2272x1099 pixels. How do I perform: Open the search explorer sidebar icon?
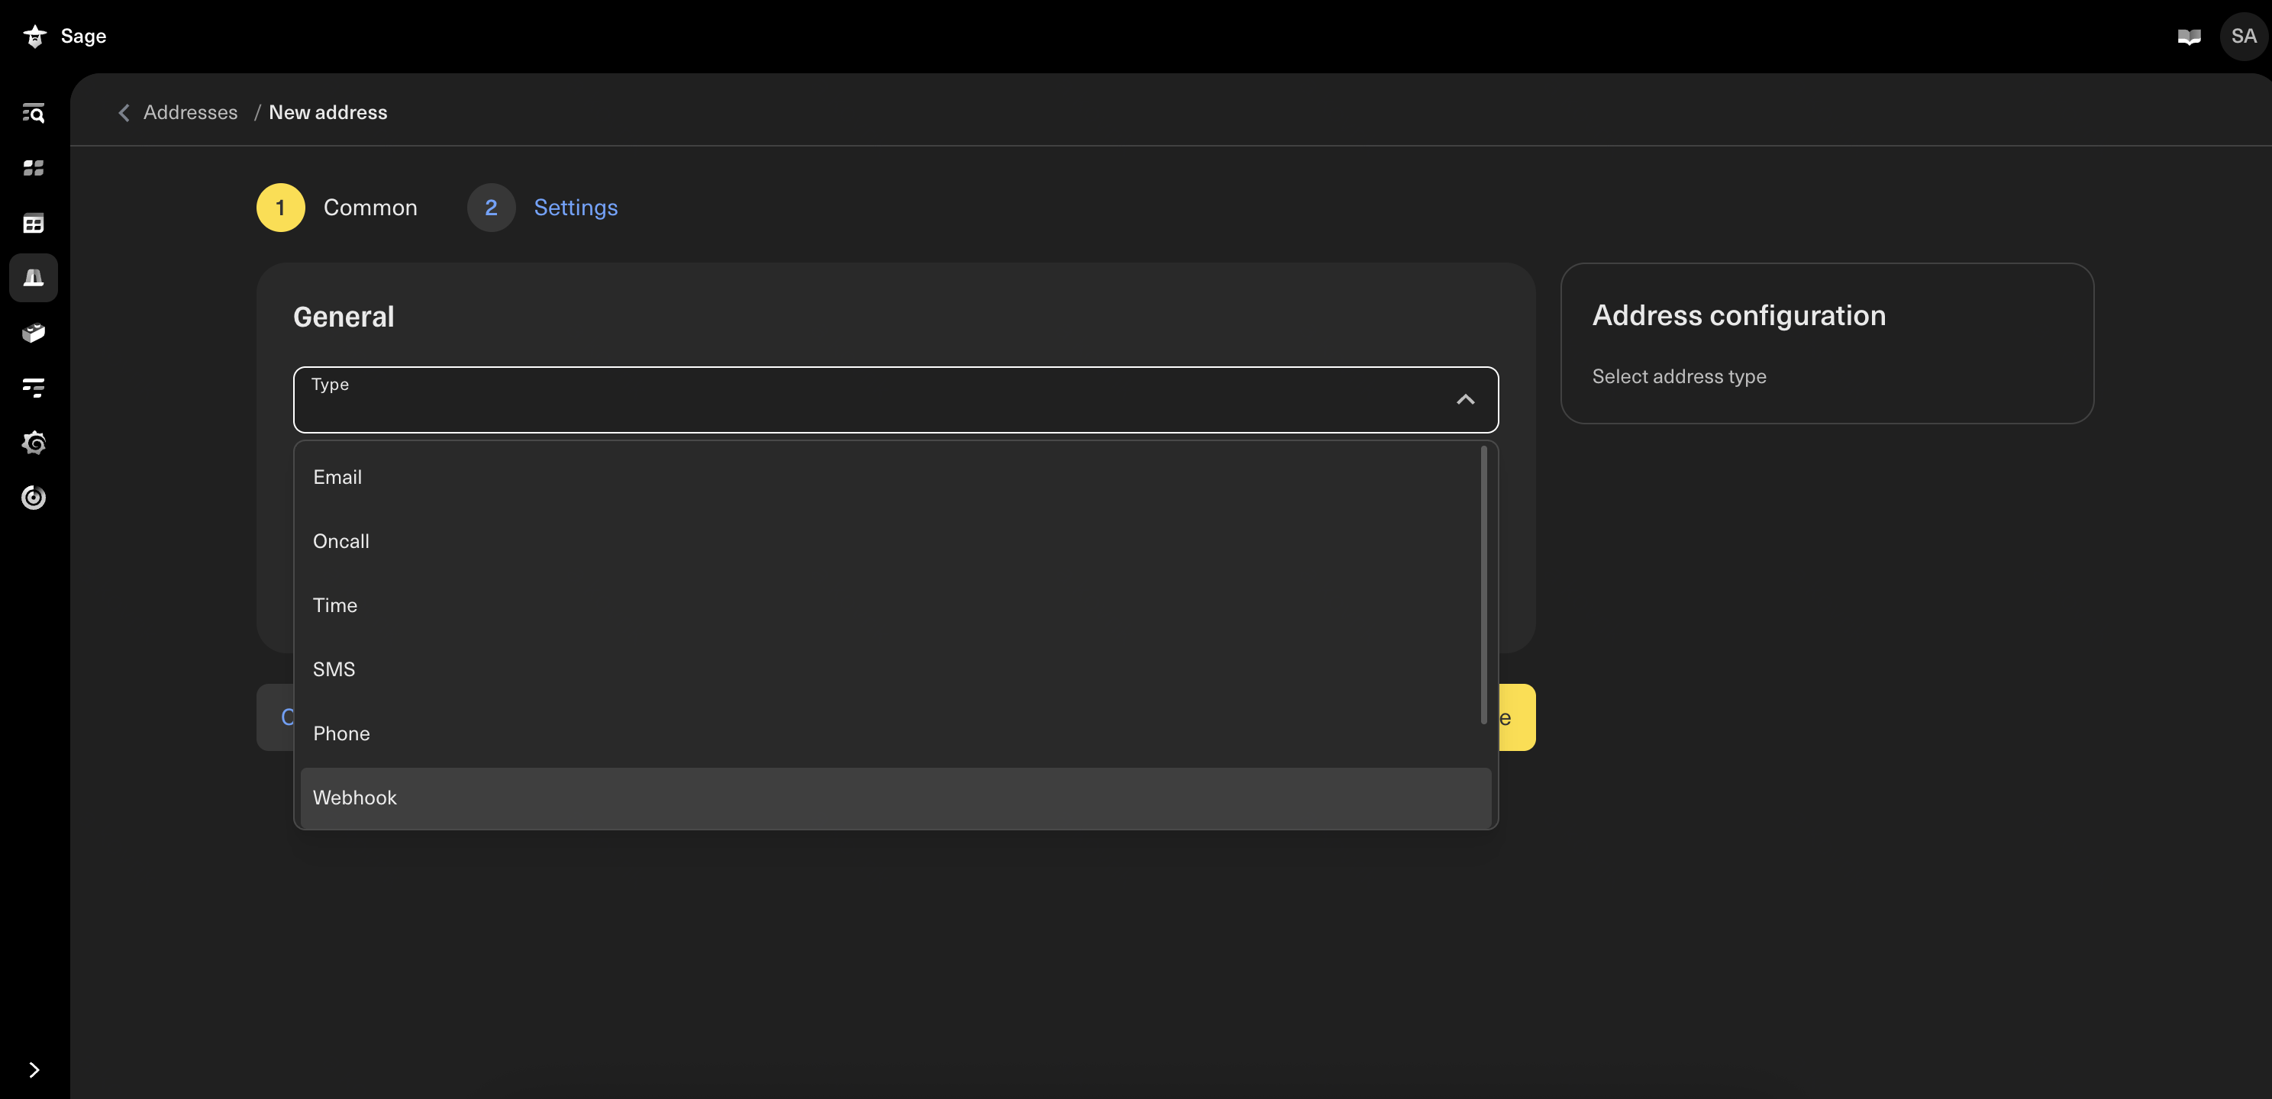[34, 113]
